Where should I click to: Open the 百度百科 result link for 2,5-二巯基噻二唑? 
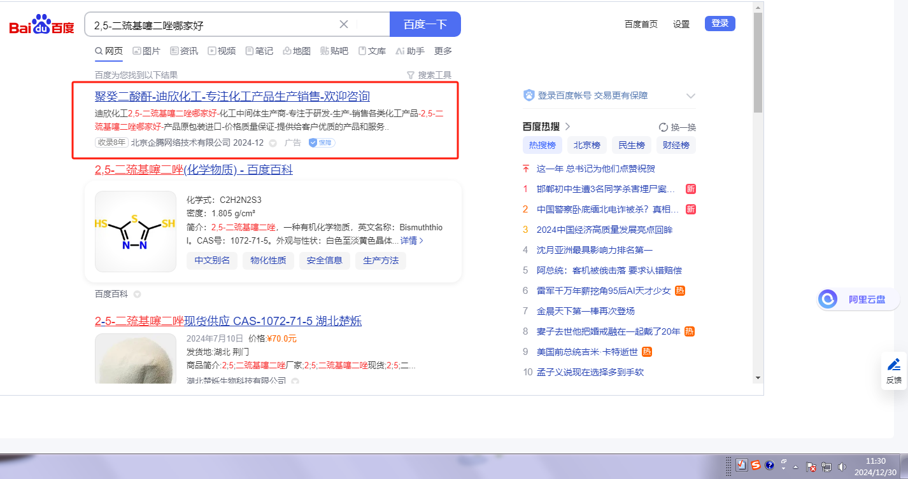pyautogui.click(x=194, y=170)
